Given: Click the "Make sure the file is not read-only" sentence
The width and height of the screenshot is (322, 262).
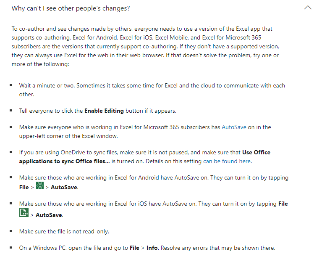Looking at the screenshot, I should (x=64, y=232).
